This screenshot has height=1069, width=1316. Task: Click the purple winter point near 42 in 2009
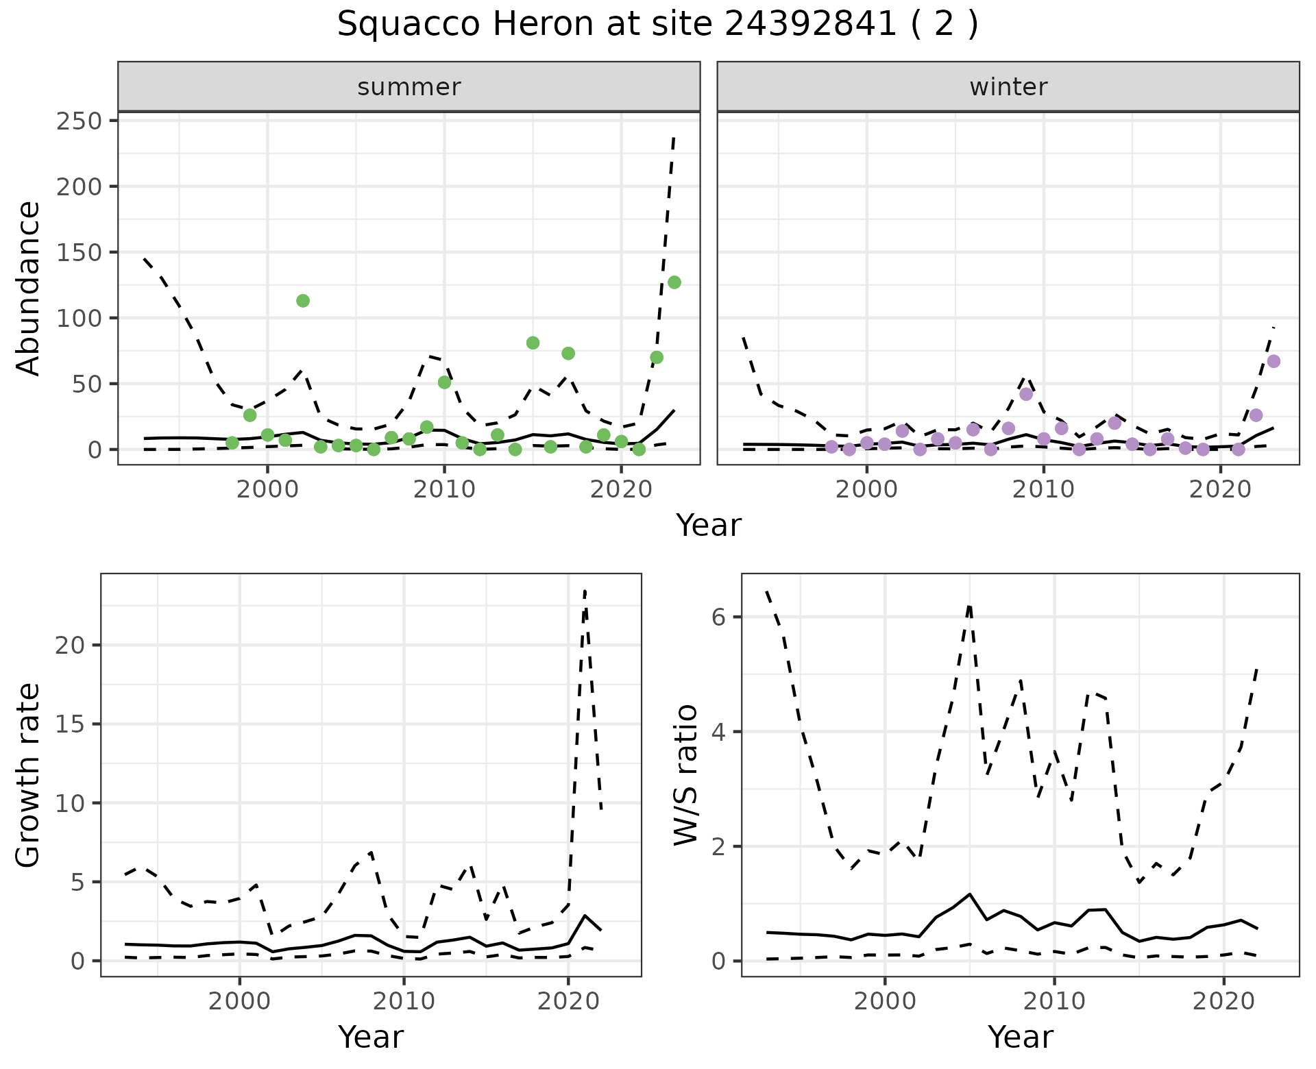pyautogui.click(x=1026, y=394)
